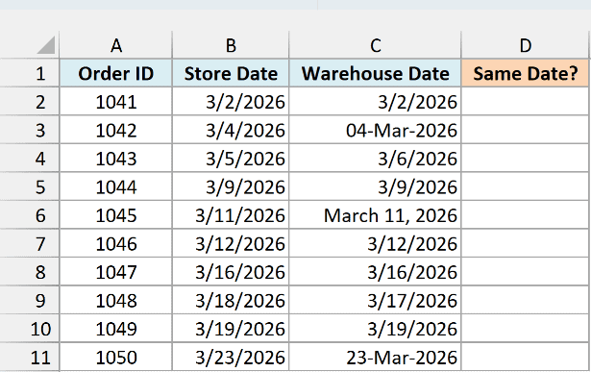Click the Select All corner triangle
The image size is (591, 372).
(46, 45)
